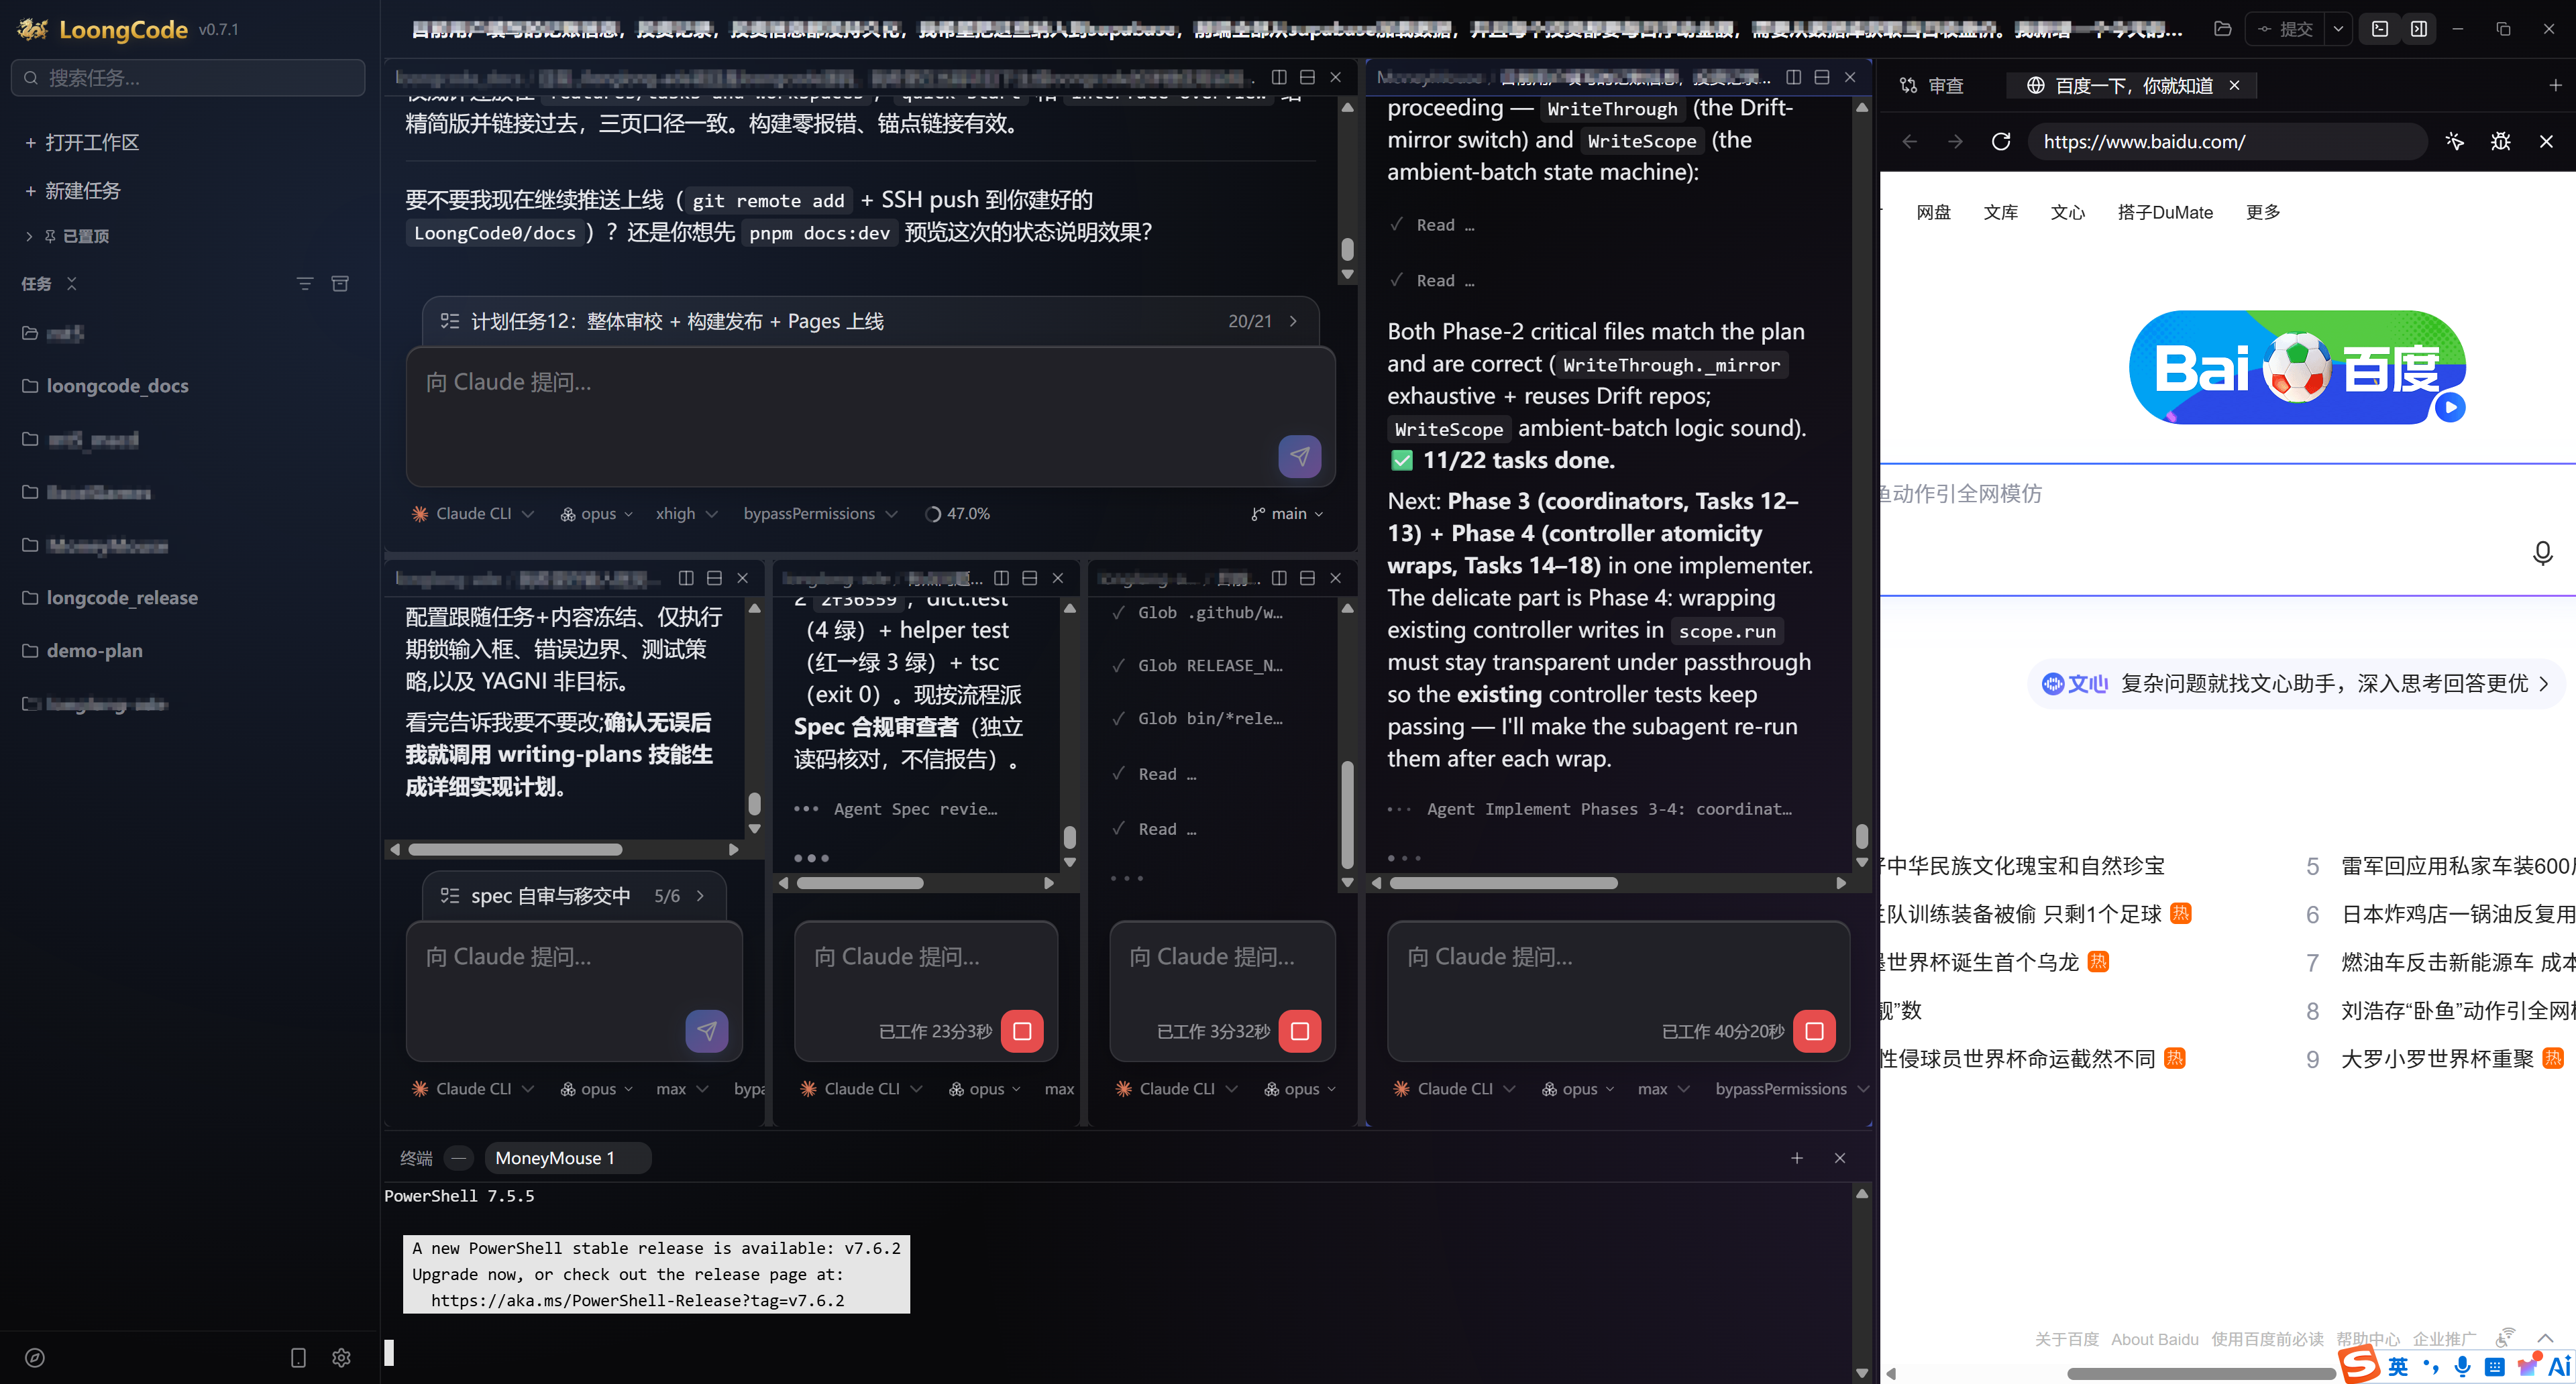Go forward in the embedded browser
Screen dimensions: 2576x1384
[x=1955, y=142]
